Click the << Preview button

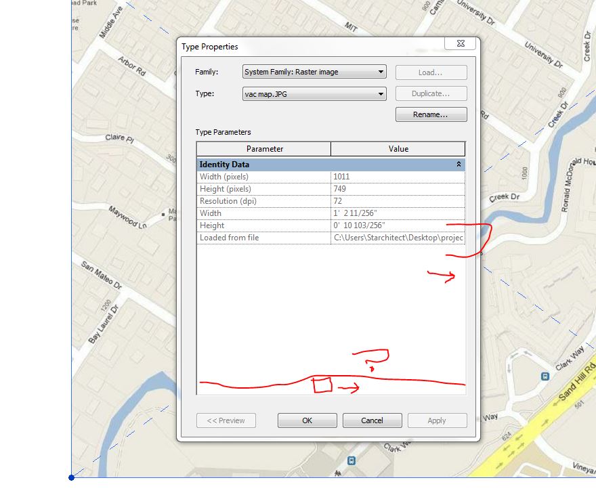click(226, 420)
